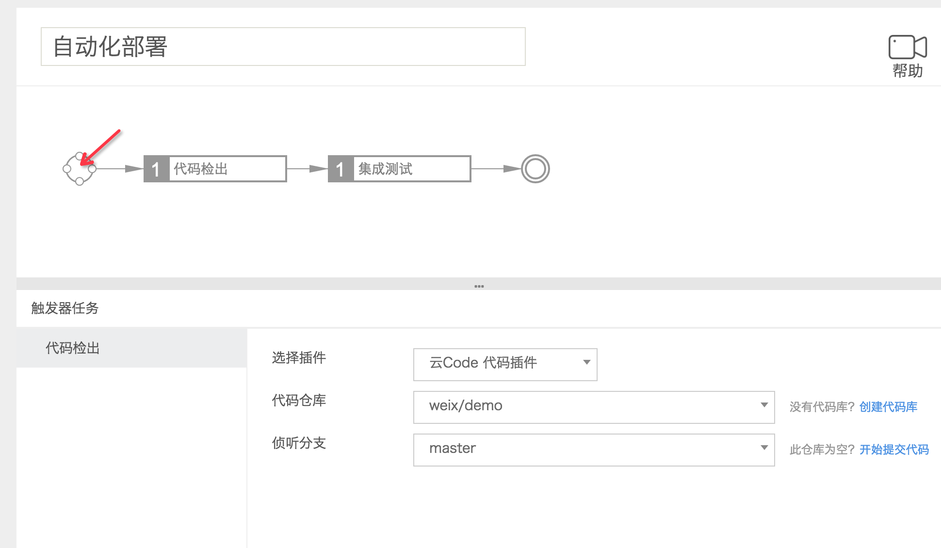Open the 侦听分支 master branch dropdown
Image resolution: width=941 pixels, height=548 pixels.
(x=594, y=450)
